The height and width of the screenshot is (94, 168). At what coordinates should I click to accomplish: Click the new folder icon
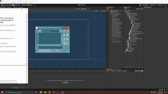tap(67, 44)
